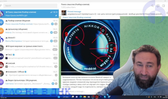The height and width of the screenshot is (99, 168).
Task: Open pinned messages list icon
Action: [167, 13]
